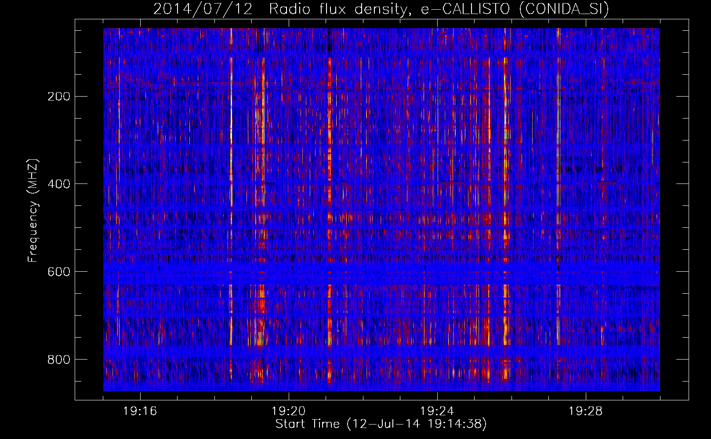Click the 19:28 time tick label
This screenshot has height=439, width=711.
point(586,411)
